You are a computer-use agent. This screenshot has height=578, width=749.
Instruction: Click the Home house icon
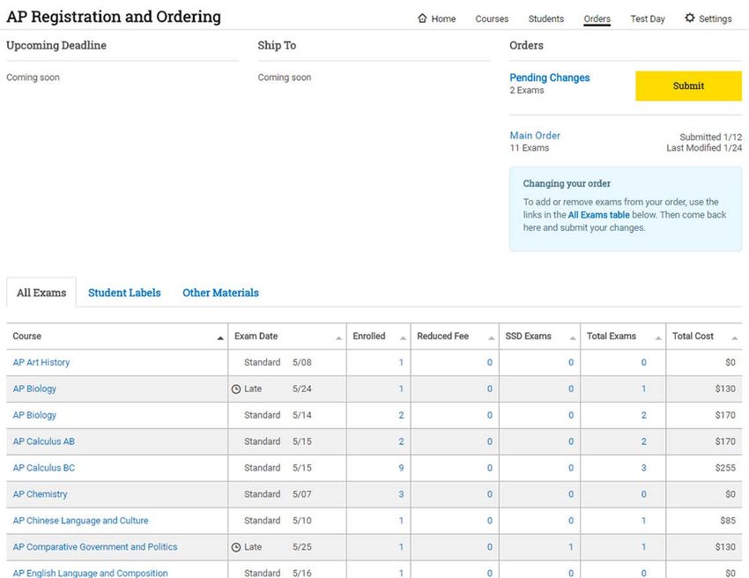click(x=422, y=19)
